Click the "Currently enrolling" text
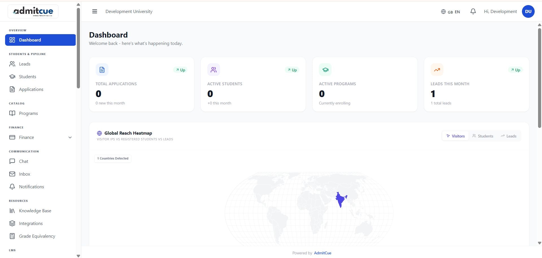This screenshot has height=258, width=542. 334,103
